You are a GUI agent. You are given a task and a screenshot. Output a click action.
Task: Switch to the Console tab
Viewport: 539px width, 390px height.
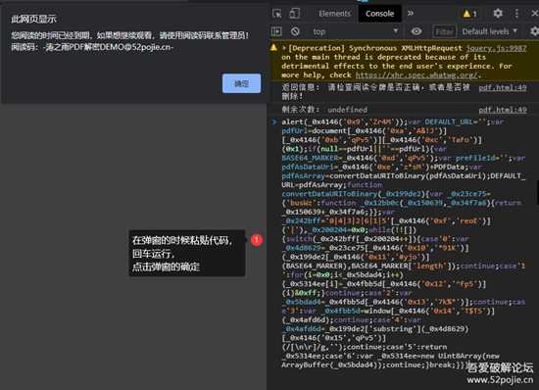(x=379, y=14)
